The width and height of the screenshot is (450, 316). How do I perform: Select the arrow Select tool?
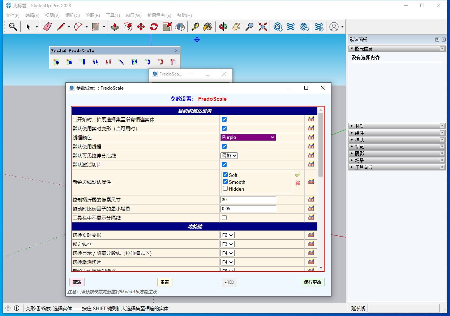point(28,27)
